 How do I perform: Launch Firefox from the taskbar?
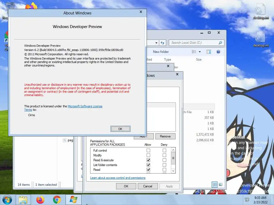(x=40, y=200)
